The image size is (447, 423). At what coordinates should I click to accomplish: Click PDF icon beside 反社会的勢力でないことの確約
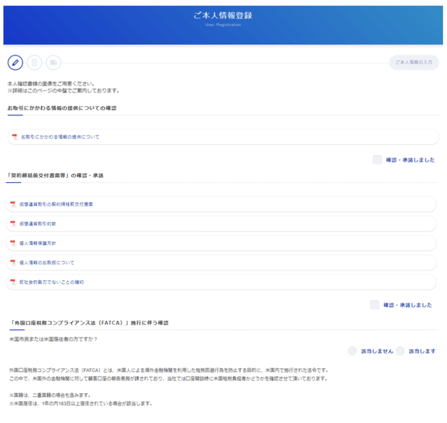[x=13, y=282]
